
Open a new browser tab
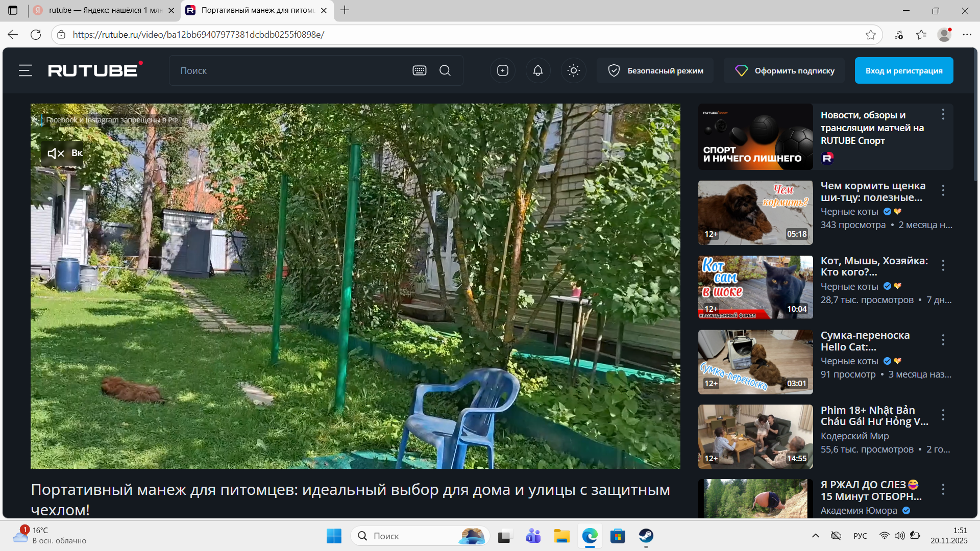tap(345, 10)
